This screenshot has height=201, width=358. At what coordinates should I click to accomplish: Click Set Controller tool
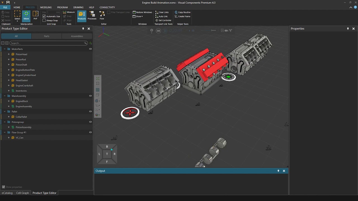(163, 20)
